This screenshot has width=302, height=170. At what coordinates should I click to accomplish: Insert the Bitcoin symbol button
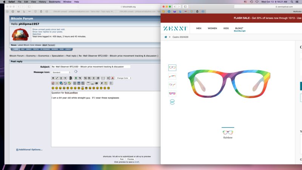pyautogui.click(x=71, y=78)
